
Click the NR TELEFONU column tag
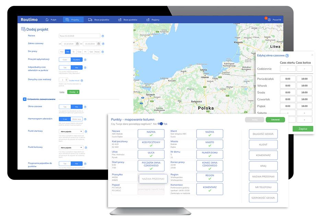[263, 187]
